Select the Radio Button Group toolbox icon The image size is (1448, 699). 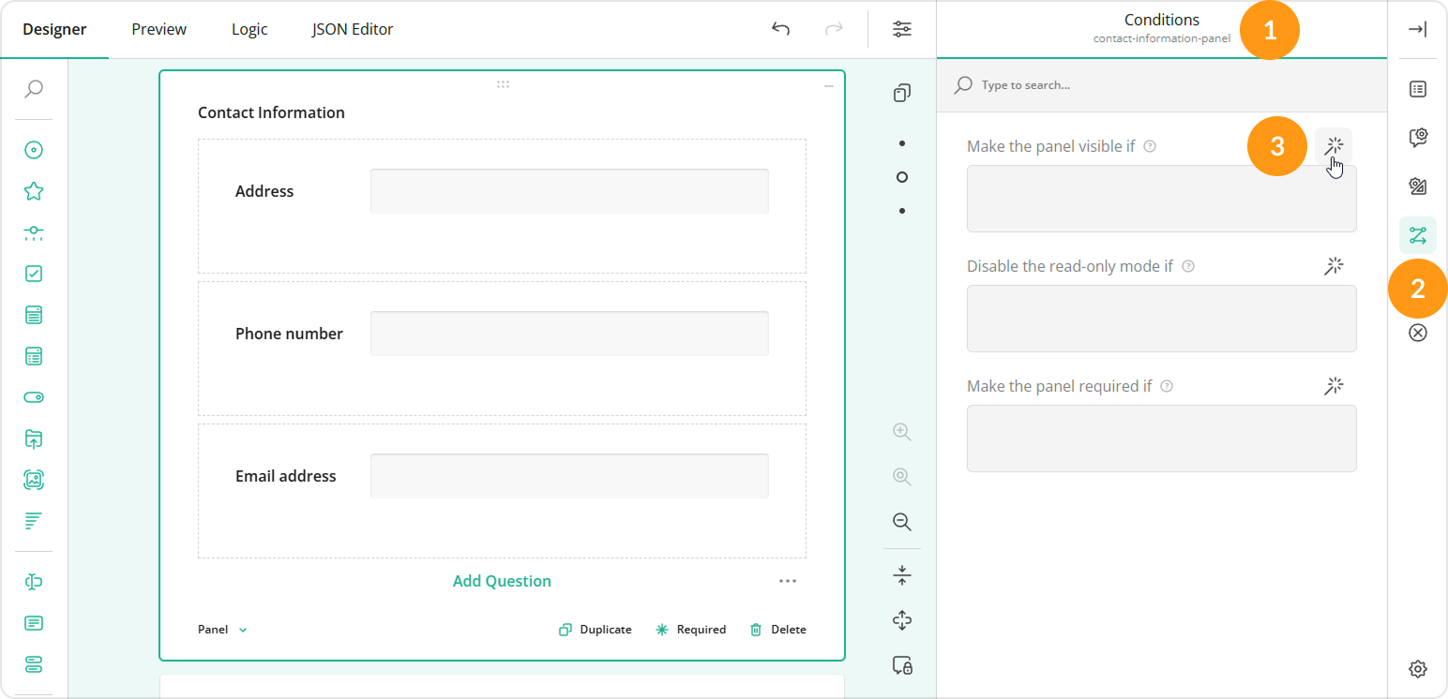[33, 149]
